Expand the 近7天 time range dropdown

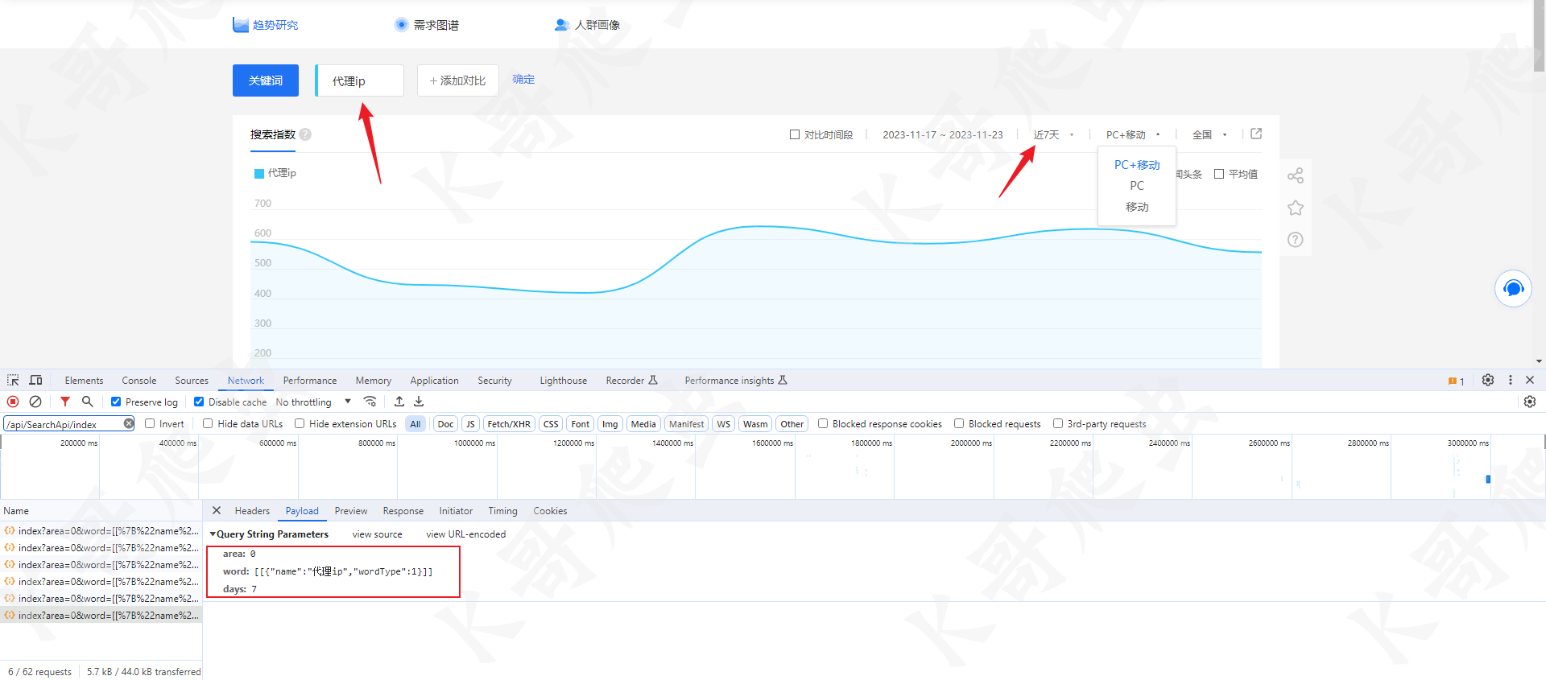click(1053, 134)
